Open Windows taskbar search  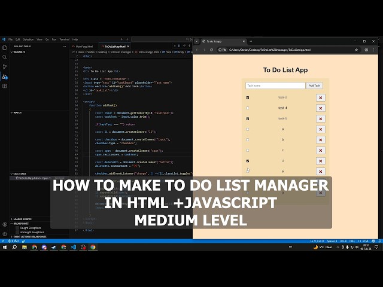(14, 247)
